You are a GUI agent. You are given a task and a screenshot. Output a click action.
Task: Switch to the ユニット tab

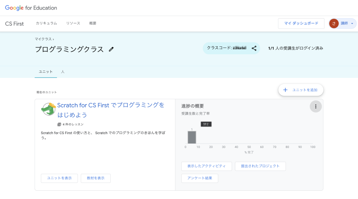(46, 72)
